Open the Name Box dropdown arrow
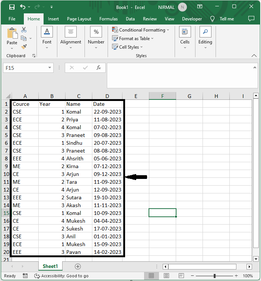This screenshot has width=261, height=281. pyautogui.click(x=50, y=68)
